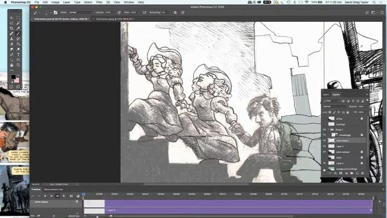Toggle airbrush build-up in options bar
This screenshot has width=387, height=218.
coord(145,12)
